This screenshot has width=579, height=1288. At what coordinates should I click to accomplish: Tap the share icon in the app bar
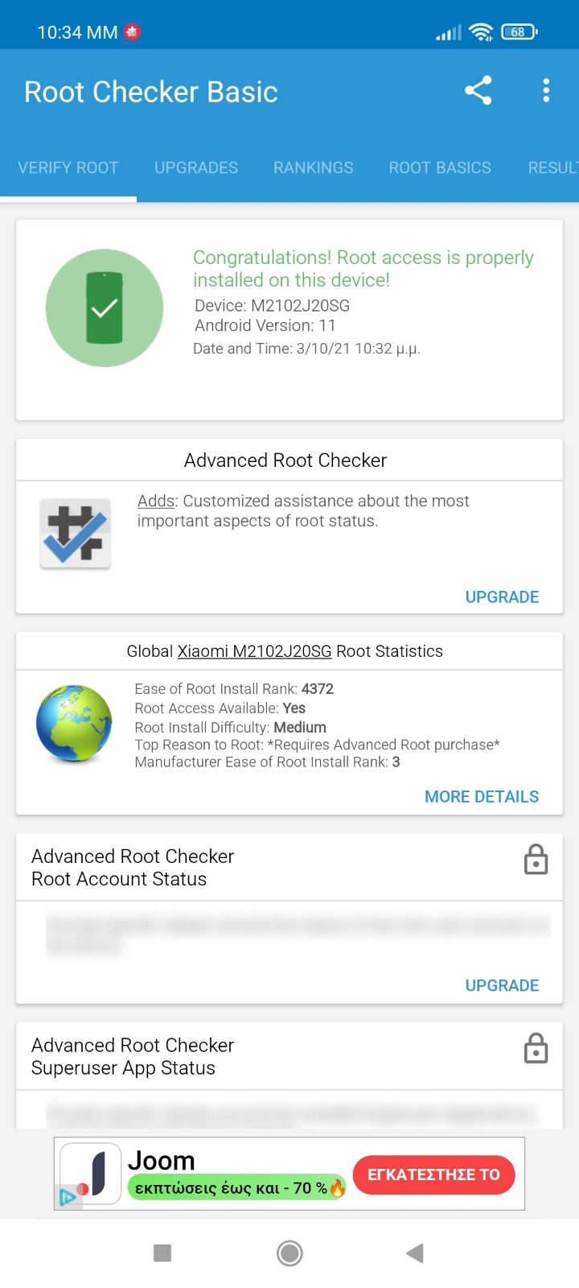(478, 91)
